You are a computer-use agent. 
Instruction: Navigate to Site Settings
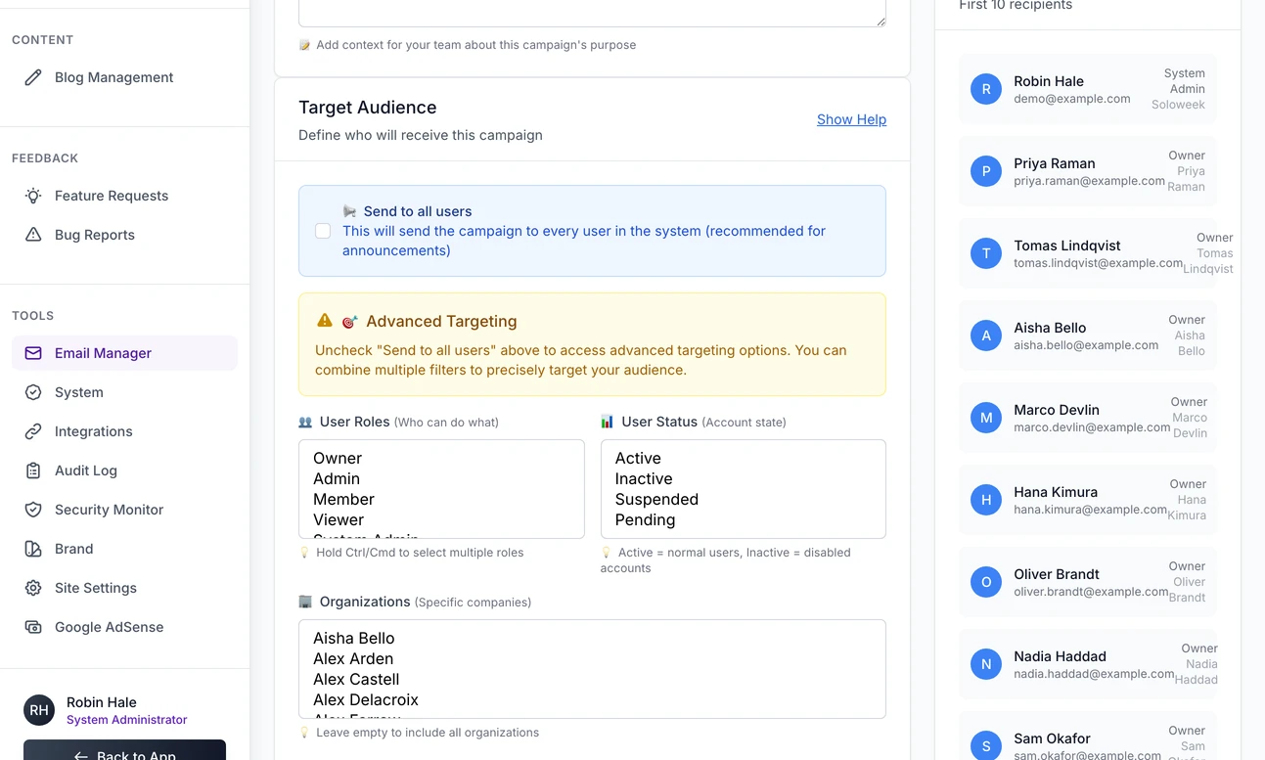coord(124,588)
